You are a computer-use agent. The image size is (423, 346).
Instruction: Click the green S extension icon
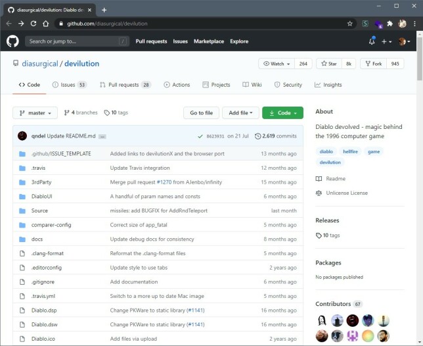(x=365, y=24)
